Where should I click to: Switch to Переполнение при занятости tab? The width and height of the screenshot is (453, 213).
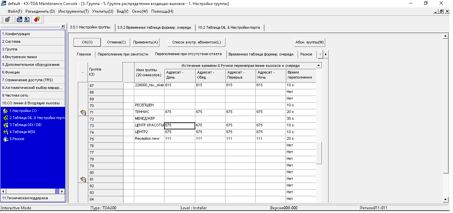(x=123, y=54)
